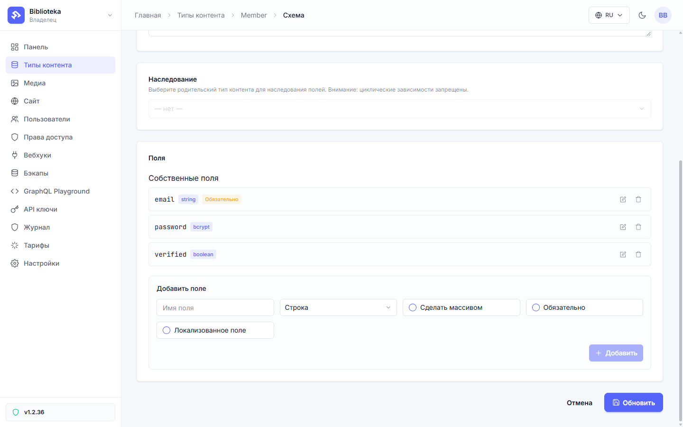Open the Наследование parent type dropdown
Viewport: 683px width, 427px height.
click(x=399, y=109)
